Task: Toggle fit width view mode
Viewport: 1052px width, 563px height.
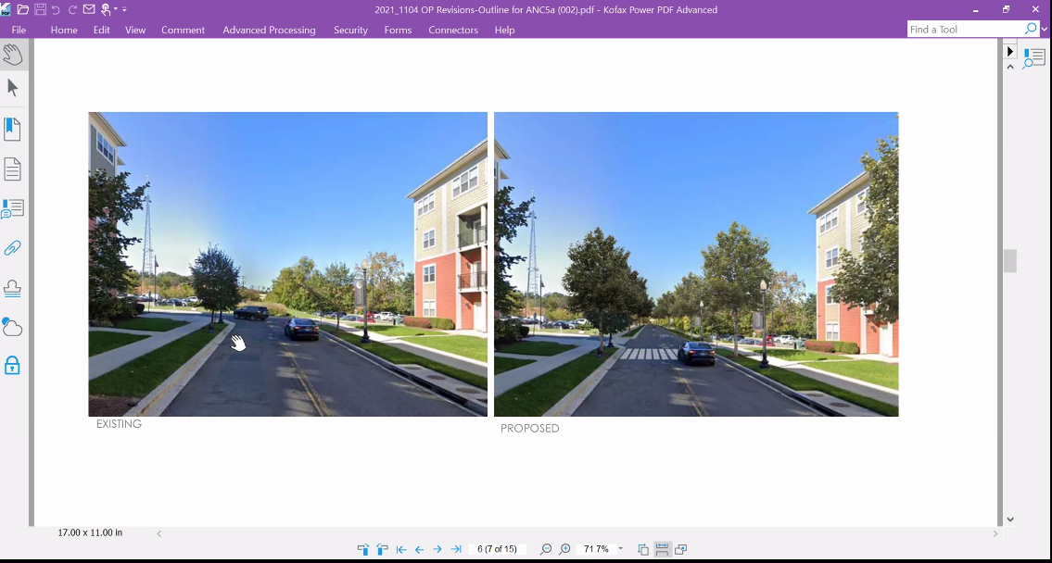Action: (662, 549)
